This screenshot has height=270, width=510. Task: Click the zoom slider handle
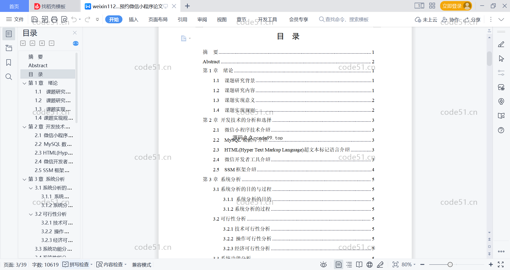450,264
